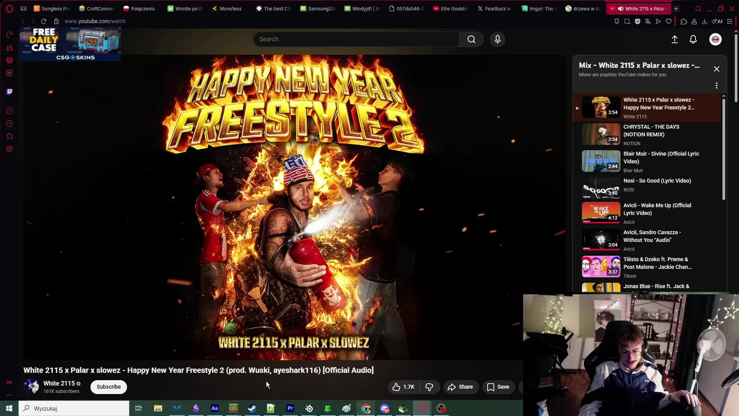
Task: Click the Wyszukaj taskbar search box
Action: point(74,408)
